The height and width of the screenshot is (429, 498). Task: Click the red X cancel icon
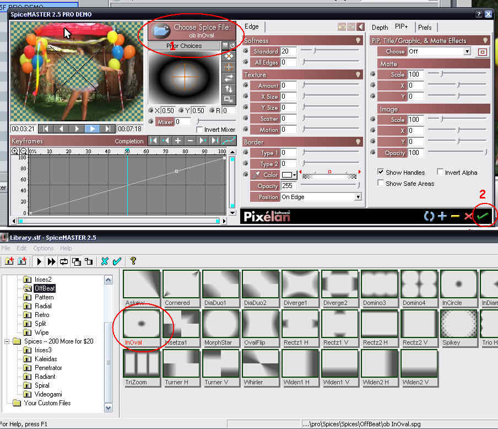pos(468,216)
